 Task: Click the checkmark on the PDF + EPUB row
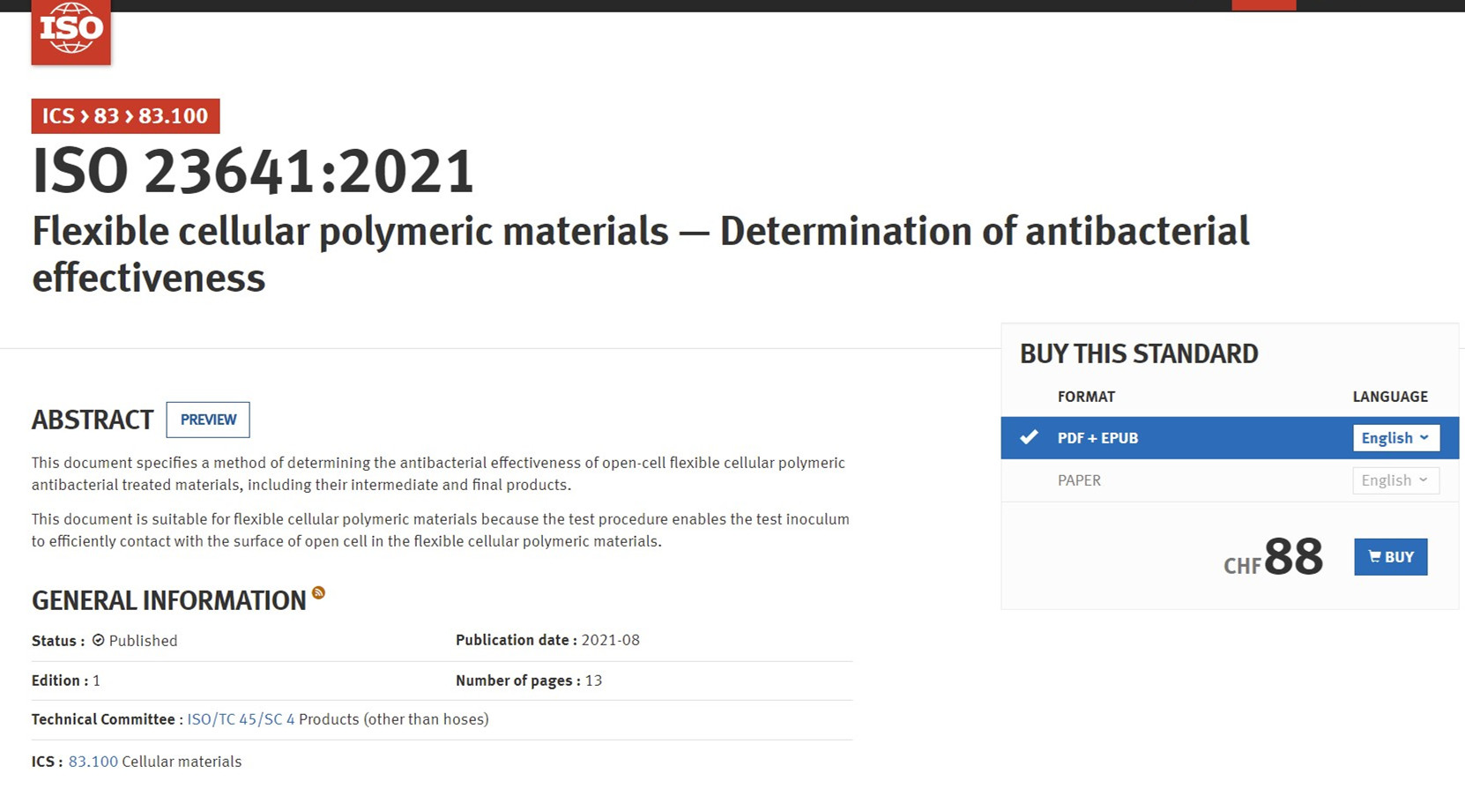[x=1029, y=437]
